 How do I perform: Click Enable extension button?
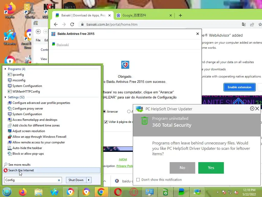239,87
